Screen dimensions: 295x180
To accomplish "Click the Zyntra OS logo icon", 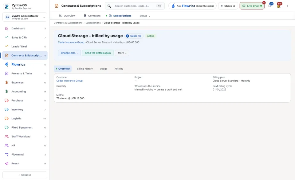I will pyautogui.click(x=7, y=6).
